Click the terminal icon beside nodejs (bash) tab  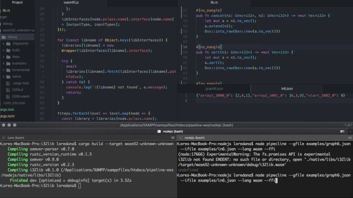[159, 131]
